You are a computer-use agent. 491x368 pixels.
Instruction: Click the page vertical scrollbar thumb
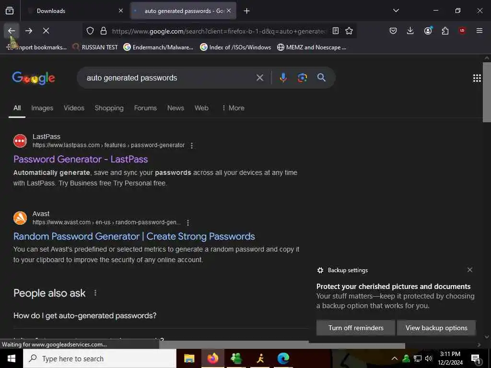(x=487, y=92)
